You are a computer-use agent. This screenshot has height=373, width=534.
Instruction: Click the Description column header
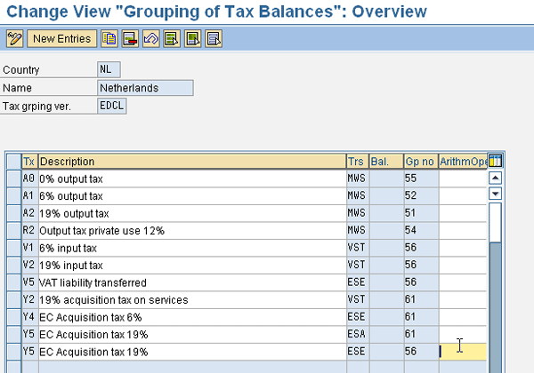[x=191, y=161]
